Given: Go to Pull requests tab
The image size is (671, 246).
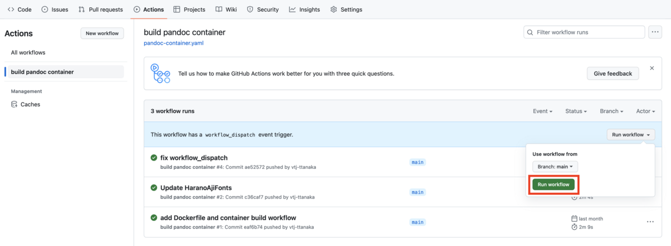Looking at the screenshot, I should (101, 10).
